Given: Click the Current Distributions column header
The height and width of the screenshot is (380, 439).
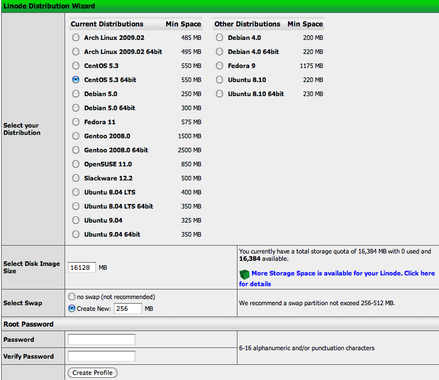Looking at the screenshot, I should (x=107, y=24).
